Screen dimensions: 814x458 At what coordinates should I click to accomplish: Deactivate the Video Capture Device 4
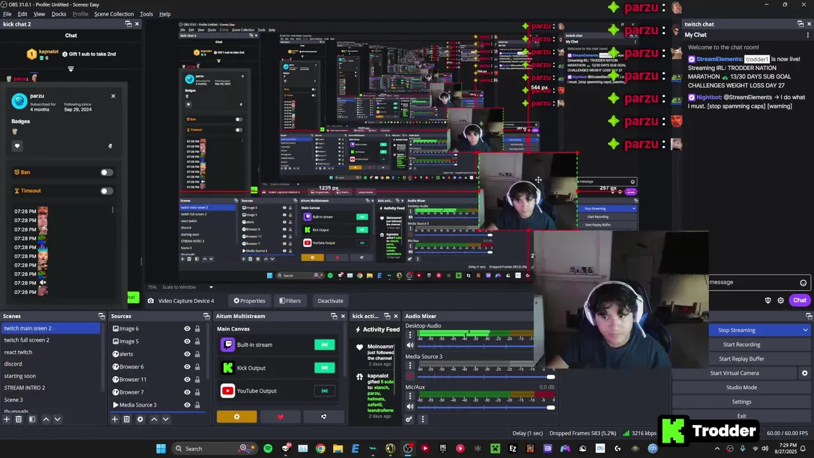point(330,301)
